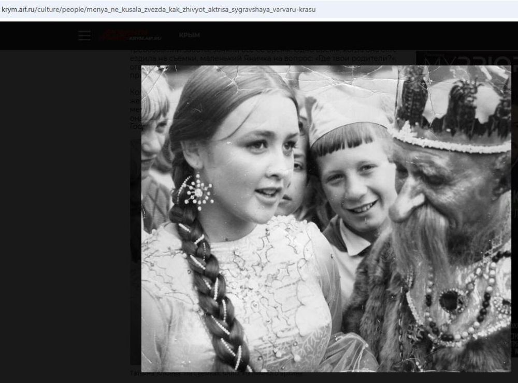This screenshot has width=518, height=383.
Task: Click the dimmed article image edge behind the lightbox
Action: coord(135,259)
